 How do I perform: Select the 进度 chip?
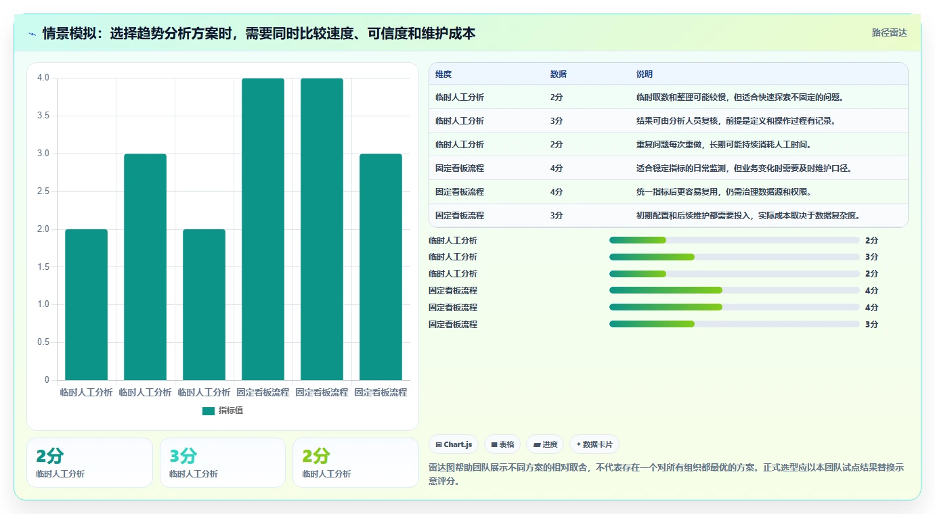point(545,444)
